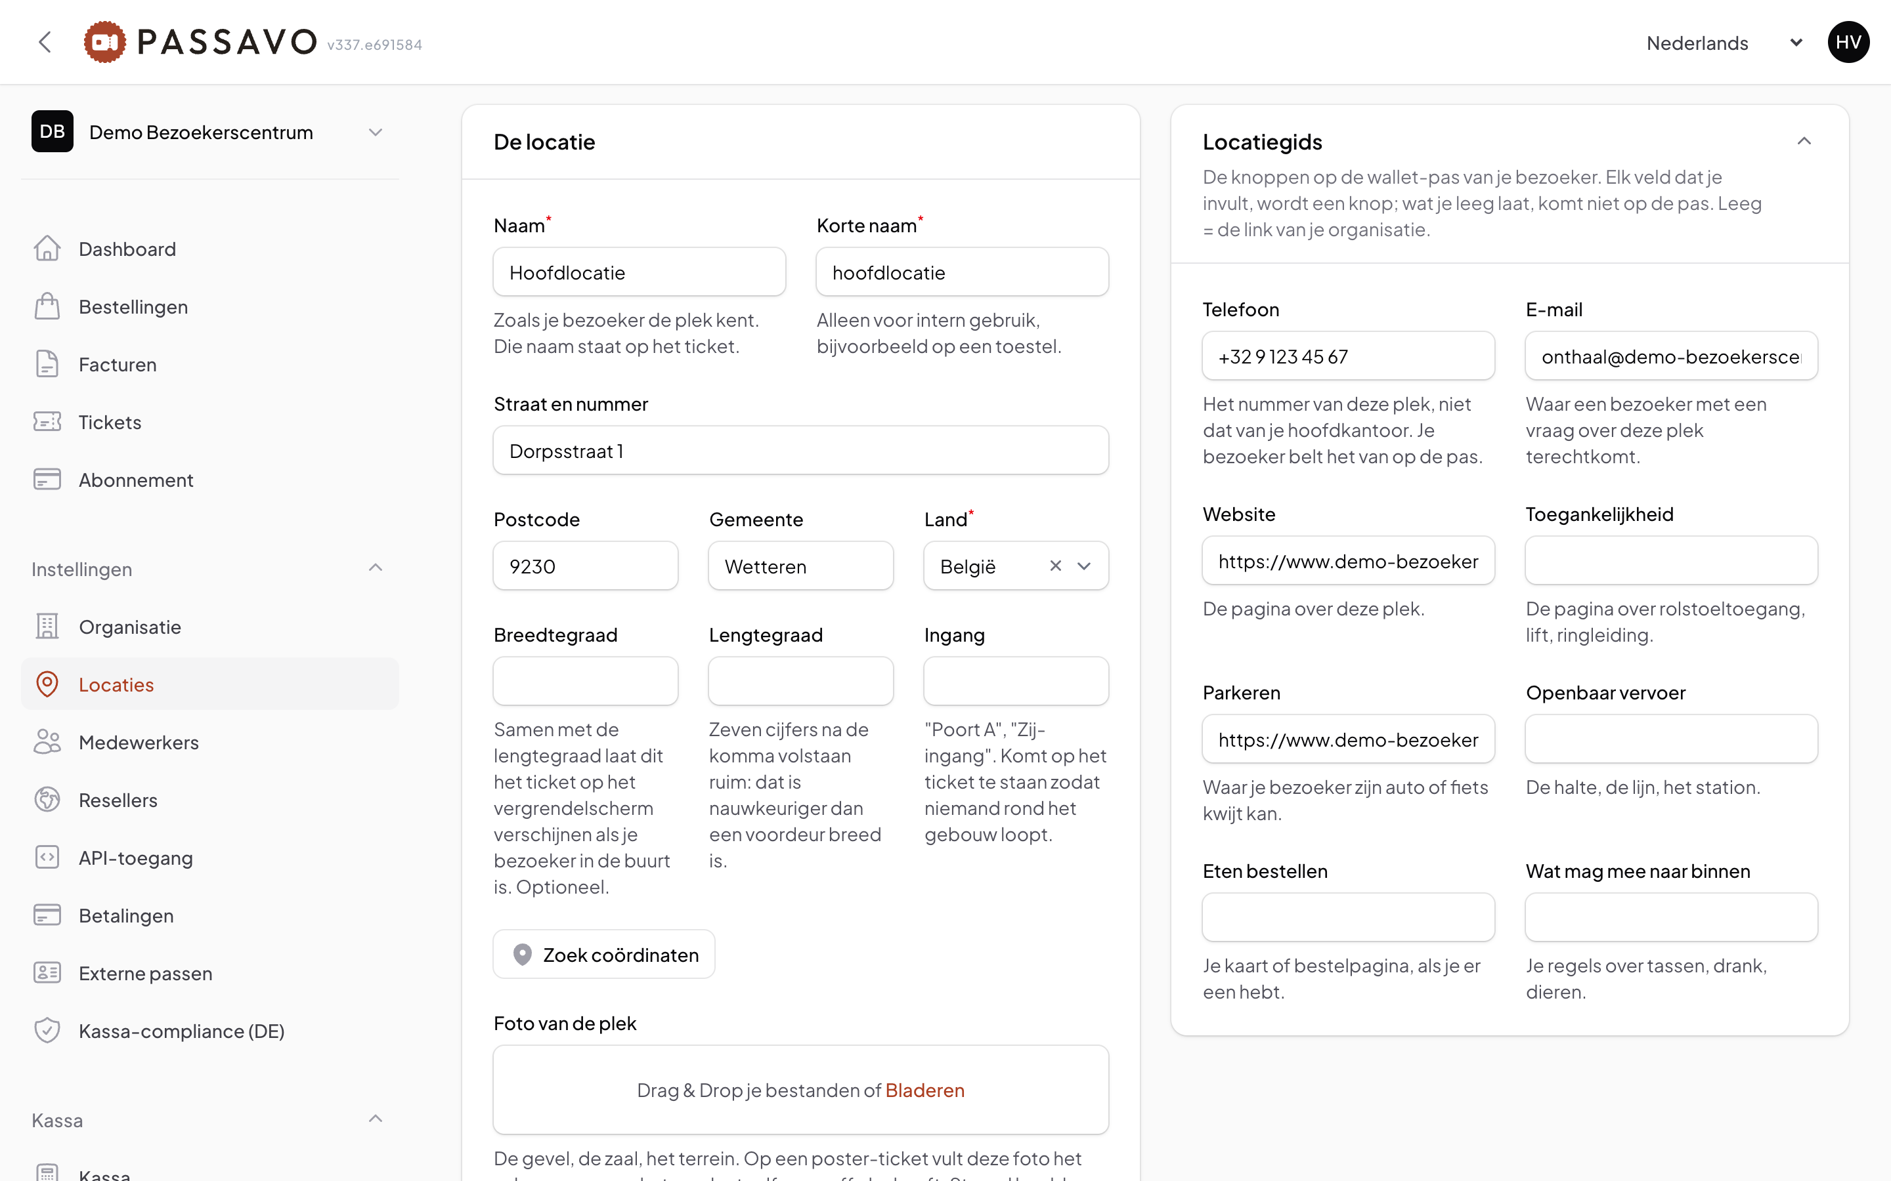Click the version text v337.e691584
The width and height of the screenshot is (1891, 1181).
coord(374,45)
